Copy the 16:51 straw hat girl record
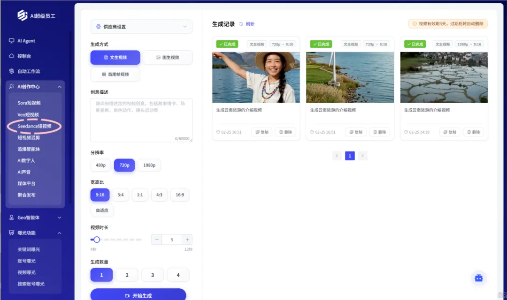This screenshot has width=507, height=300. [x=262, y=132]
